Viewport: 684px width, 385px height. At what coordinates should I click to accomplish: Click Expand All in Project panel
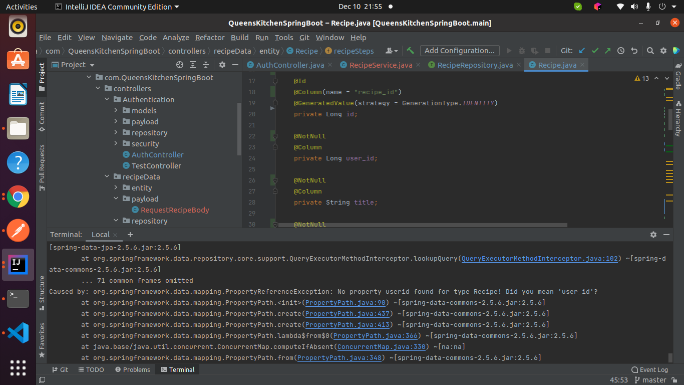(193, 65)
